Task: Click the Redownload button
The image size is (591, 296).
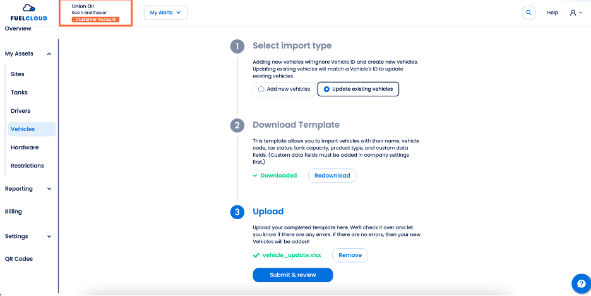Action: [332, 176]
